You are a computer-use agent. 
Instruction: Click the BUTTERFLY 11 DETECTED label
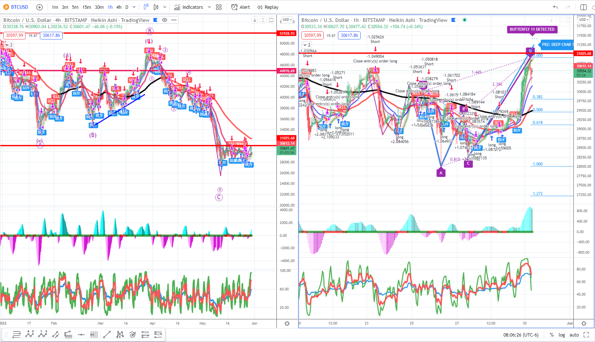(532, 29)
